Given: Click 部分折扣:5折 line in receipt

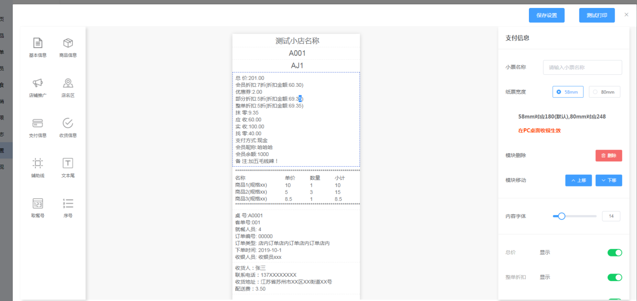Looking at the screenshot, I should pos(269,99).
